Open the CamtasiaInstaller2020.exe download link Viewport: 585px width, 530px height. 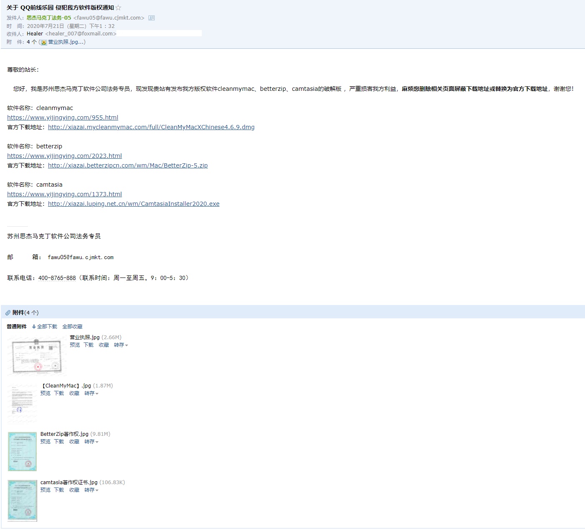pyautogui.click(x=133, y=204)
